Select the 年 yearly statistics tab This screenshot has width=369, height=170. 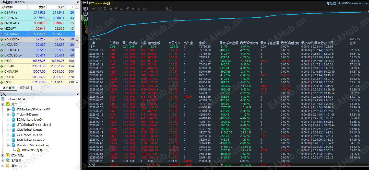pyautogui.click(x=122, y=9)
